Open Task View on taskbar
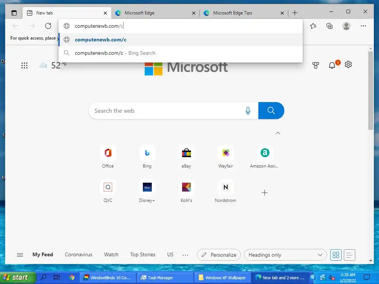Screen dimensions: 379x284 57,277
